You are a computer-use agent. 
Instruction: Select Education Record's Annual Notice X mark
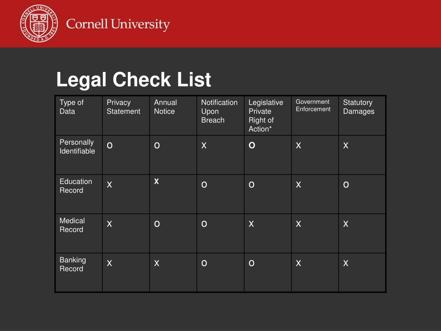(x=156, y=181)
